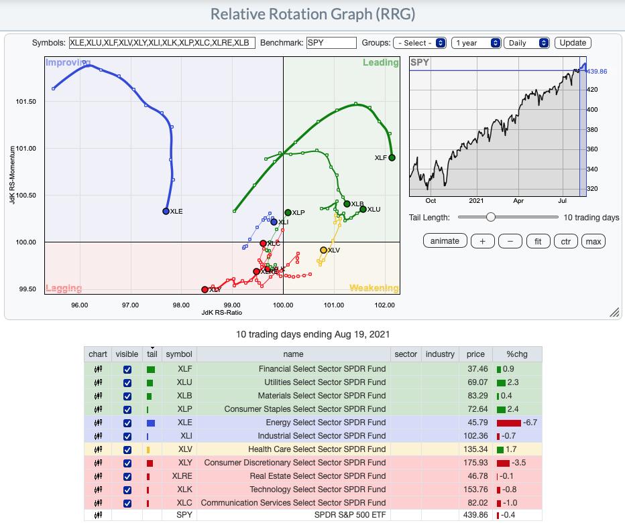625x523 pixels.
Task: Sort table by symbol column header
Action: [179, 354]
